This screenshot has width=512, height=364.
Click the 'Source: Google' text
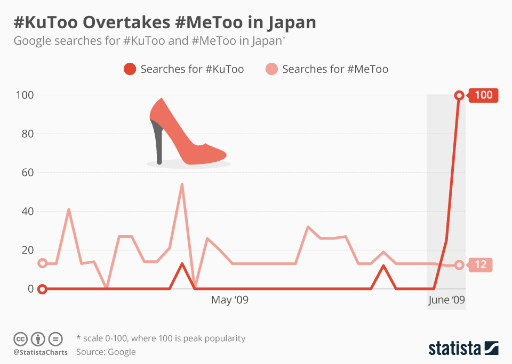pos(106,352)
